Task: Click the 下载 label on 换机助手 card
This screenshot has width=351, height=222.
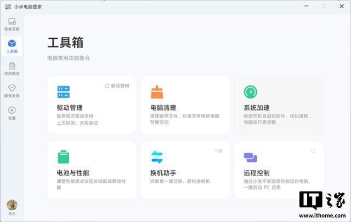Action: tap(218, 151)
